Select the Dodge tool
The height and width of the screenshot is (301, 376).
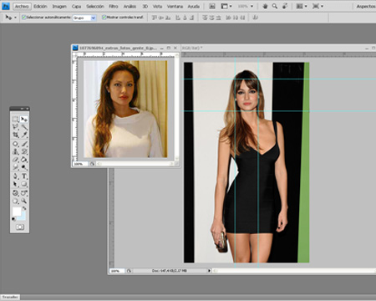tap(24, 167)
